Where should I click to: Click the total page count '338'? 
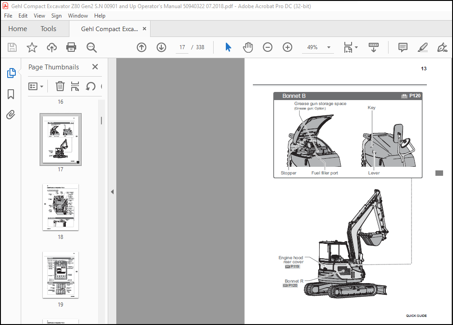(200, 47)
